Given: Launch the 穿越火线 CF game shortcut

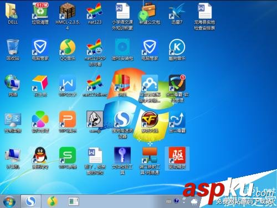Looking at the screenshot, I should click(150, 119).
